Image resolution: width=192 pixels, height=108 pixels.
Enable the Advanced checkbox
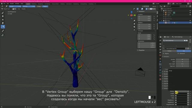point(178,53)
